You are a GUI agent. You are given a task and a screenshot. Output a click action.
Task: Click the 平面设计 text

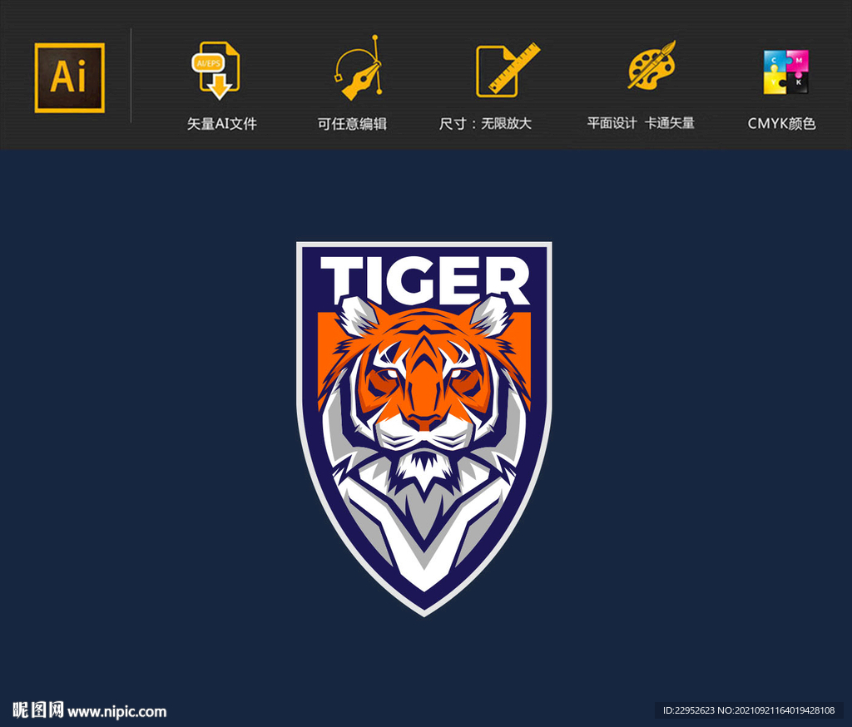612,123
